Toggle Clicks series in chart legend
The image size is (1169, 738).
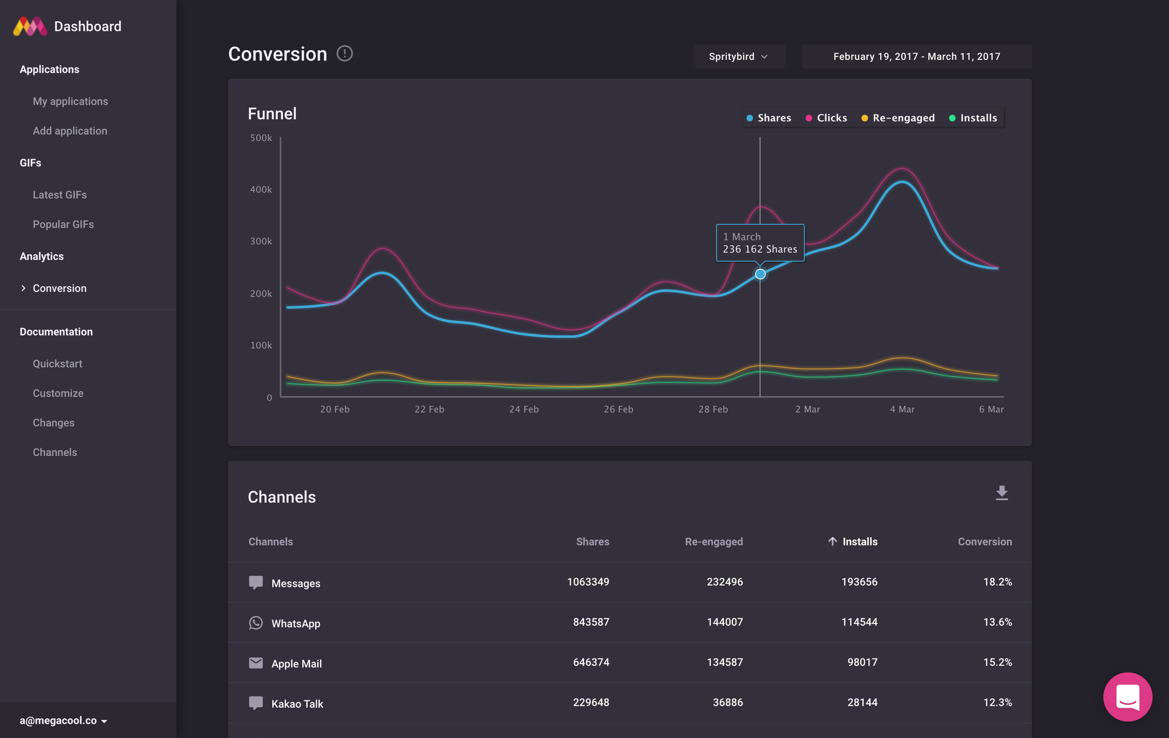point(826,118)
